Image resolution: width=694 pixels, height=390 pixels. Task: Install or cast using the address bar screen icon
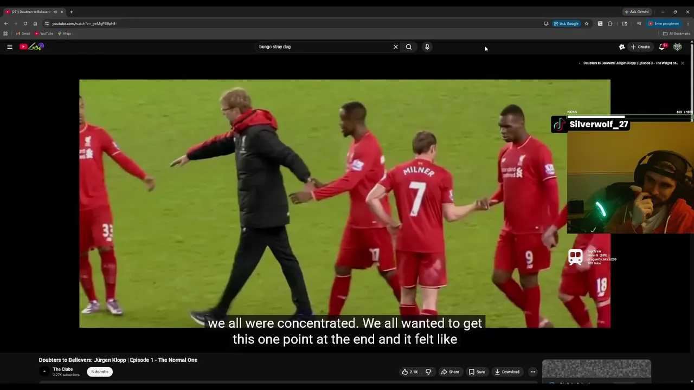pos(546,23)
